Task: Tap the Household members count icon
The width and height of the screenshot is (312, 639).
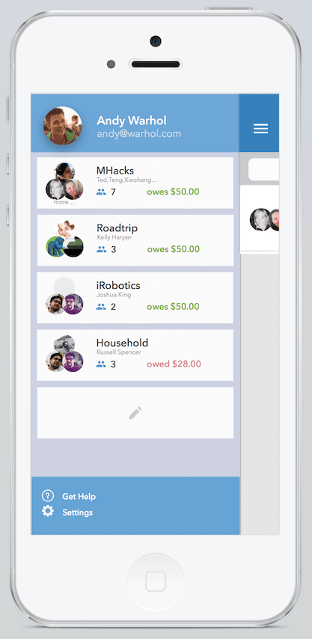Action: pos(101,364)
